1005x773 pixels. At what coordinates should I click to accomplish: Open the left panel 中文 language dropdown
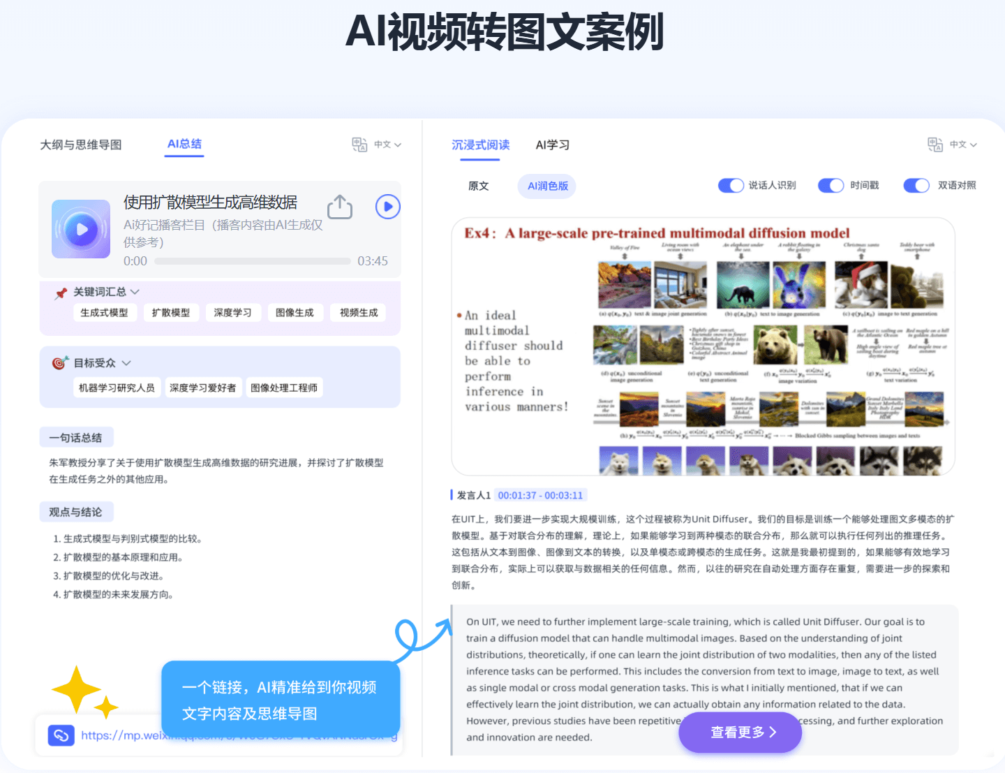385,144
